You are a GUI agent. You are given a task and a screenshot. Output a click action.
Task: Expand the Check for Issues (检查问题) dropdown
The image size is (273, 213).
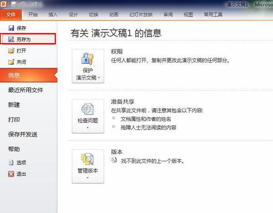coord(88,116)
